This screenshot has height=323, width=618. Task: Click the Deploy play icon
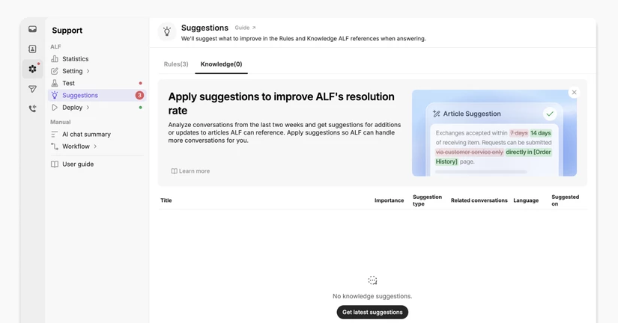pyautogui.click(x=55, y=108)
